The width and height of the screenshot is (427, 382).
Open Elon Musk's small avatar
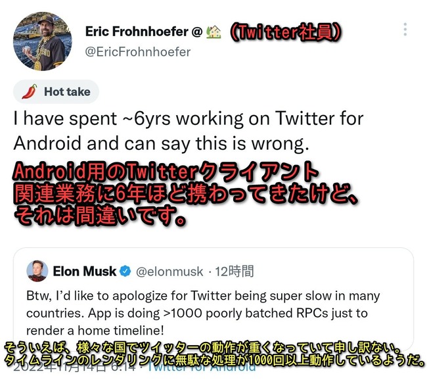coord(37,271)
